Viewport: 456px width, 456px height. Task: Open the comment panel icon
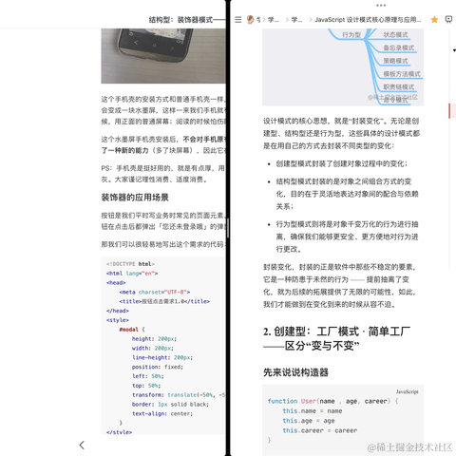tap(448, 20)
